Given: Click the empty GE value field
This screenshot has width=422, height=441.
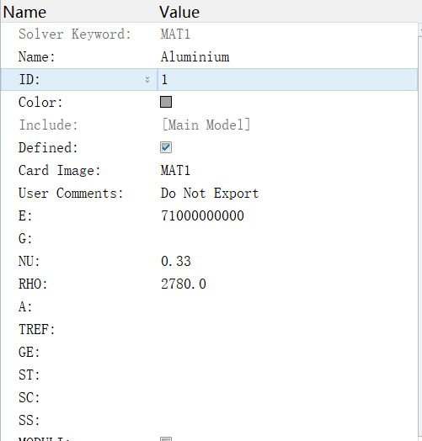Looking at the screenshot, I should tap(287, 352).
